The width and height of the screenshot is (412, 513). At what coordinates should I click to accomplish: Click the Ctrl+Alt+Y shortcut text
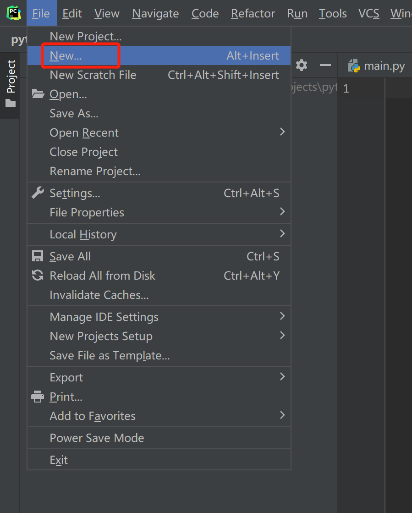pyautogui.click(x=252, y=276)
